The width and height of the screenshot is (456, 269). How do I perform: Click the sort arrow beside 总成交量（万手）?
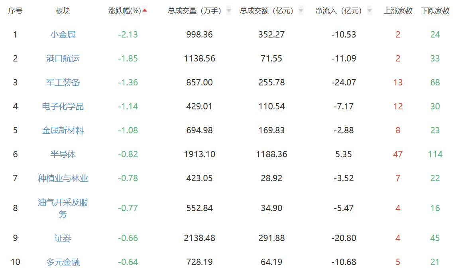point(228,11)
